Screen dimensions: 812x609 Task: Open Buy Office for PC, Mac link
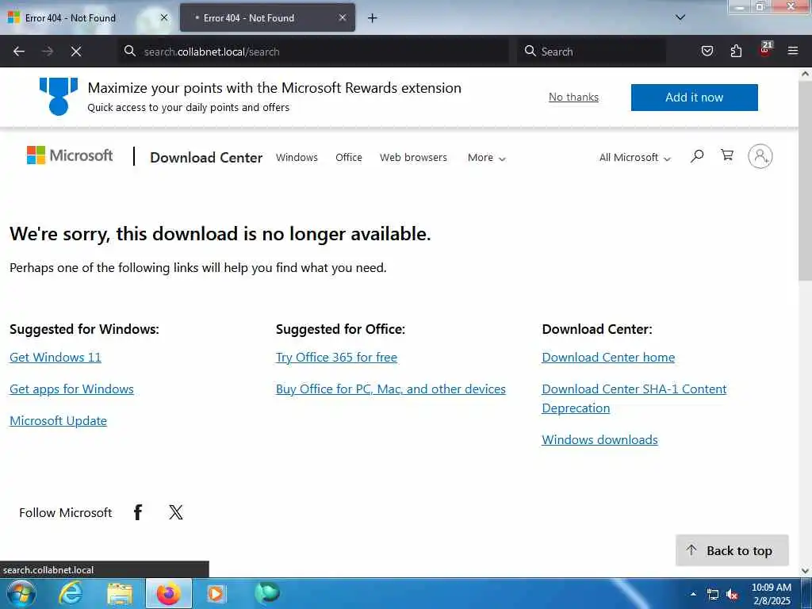390,389
